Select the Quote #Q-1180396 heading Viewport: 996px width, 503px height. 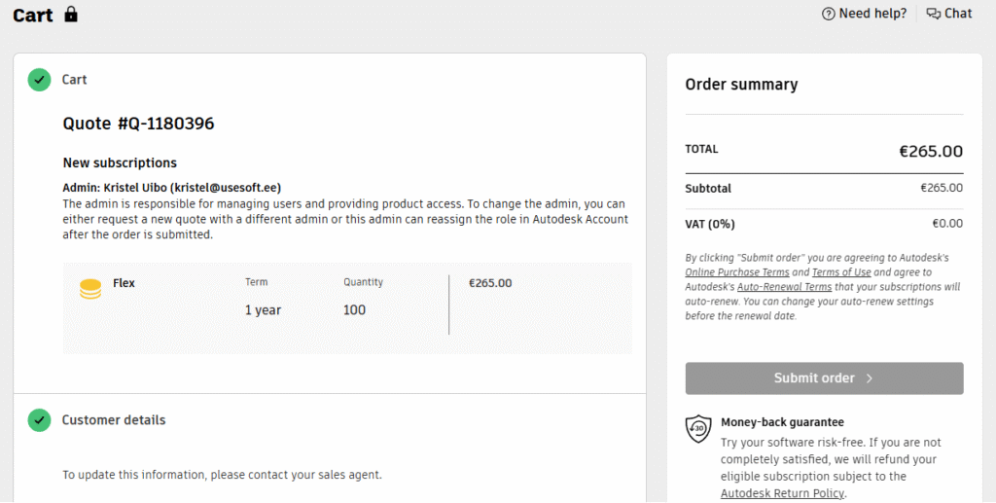pos(138,124)
